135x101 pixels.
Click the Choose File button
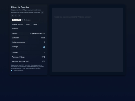tap(16, 20)
